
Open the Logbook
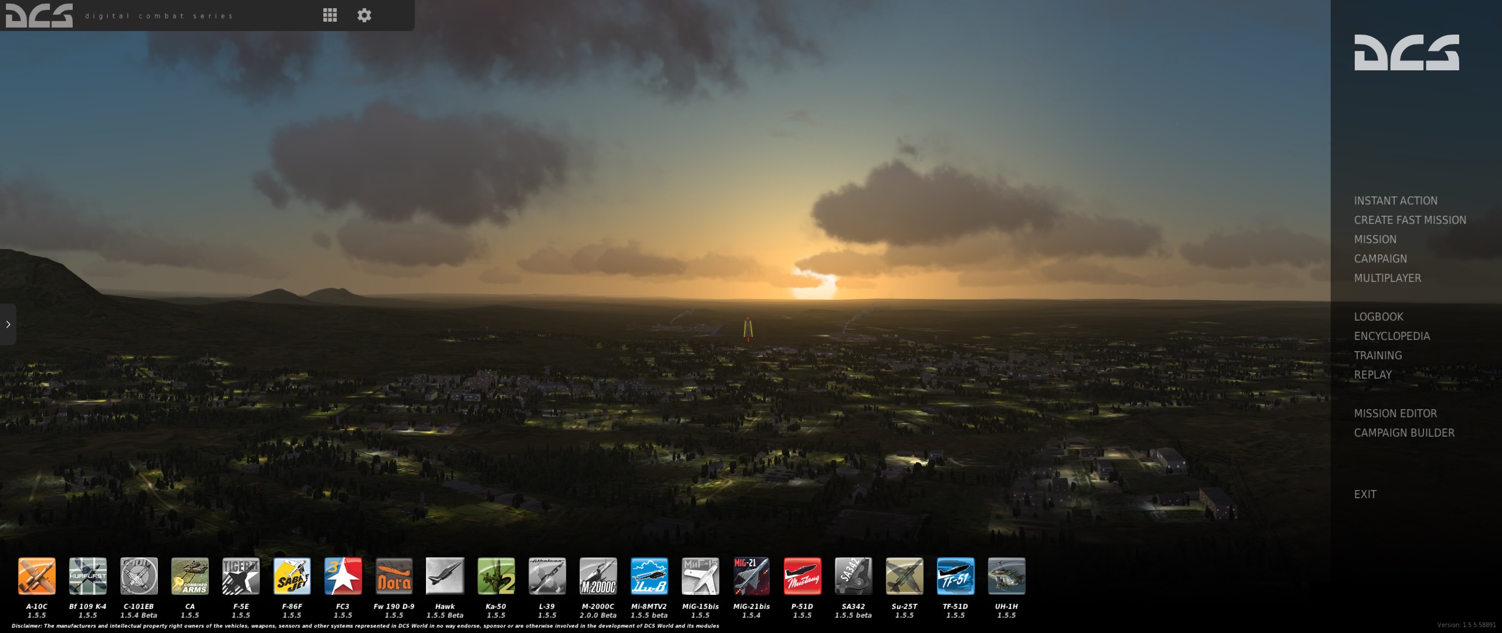(x=1379, y=316)
